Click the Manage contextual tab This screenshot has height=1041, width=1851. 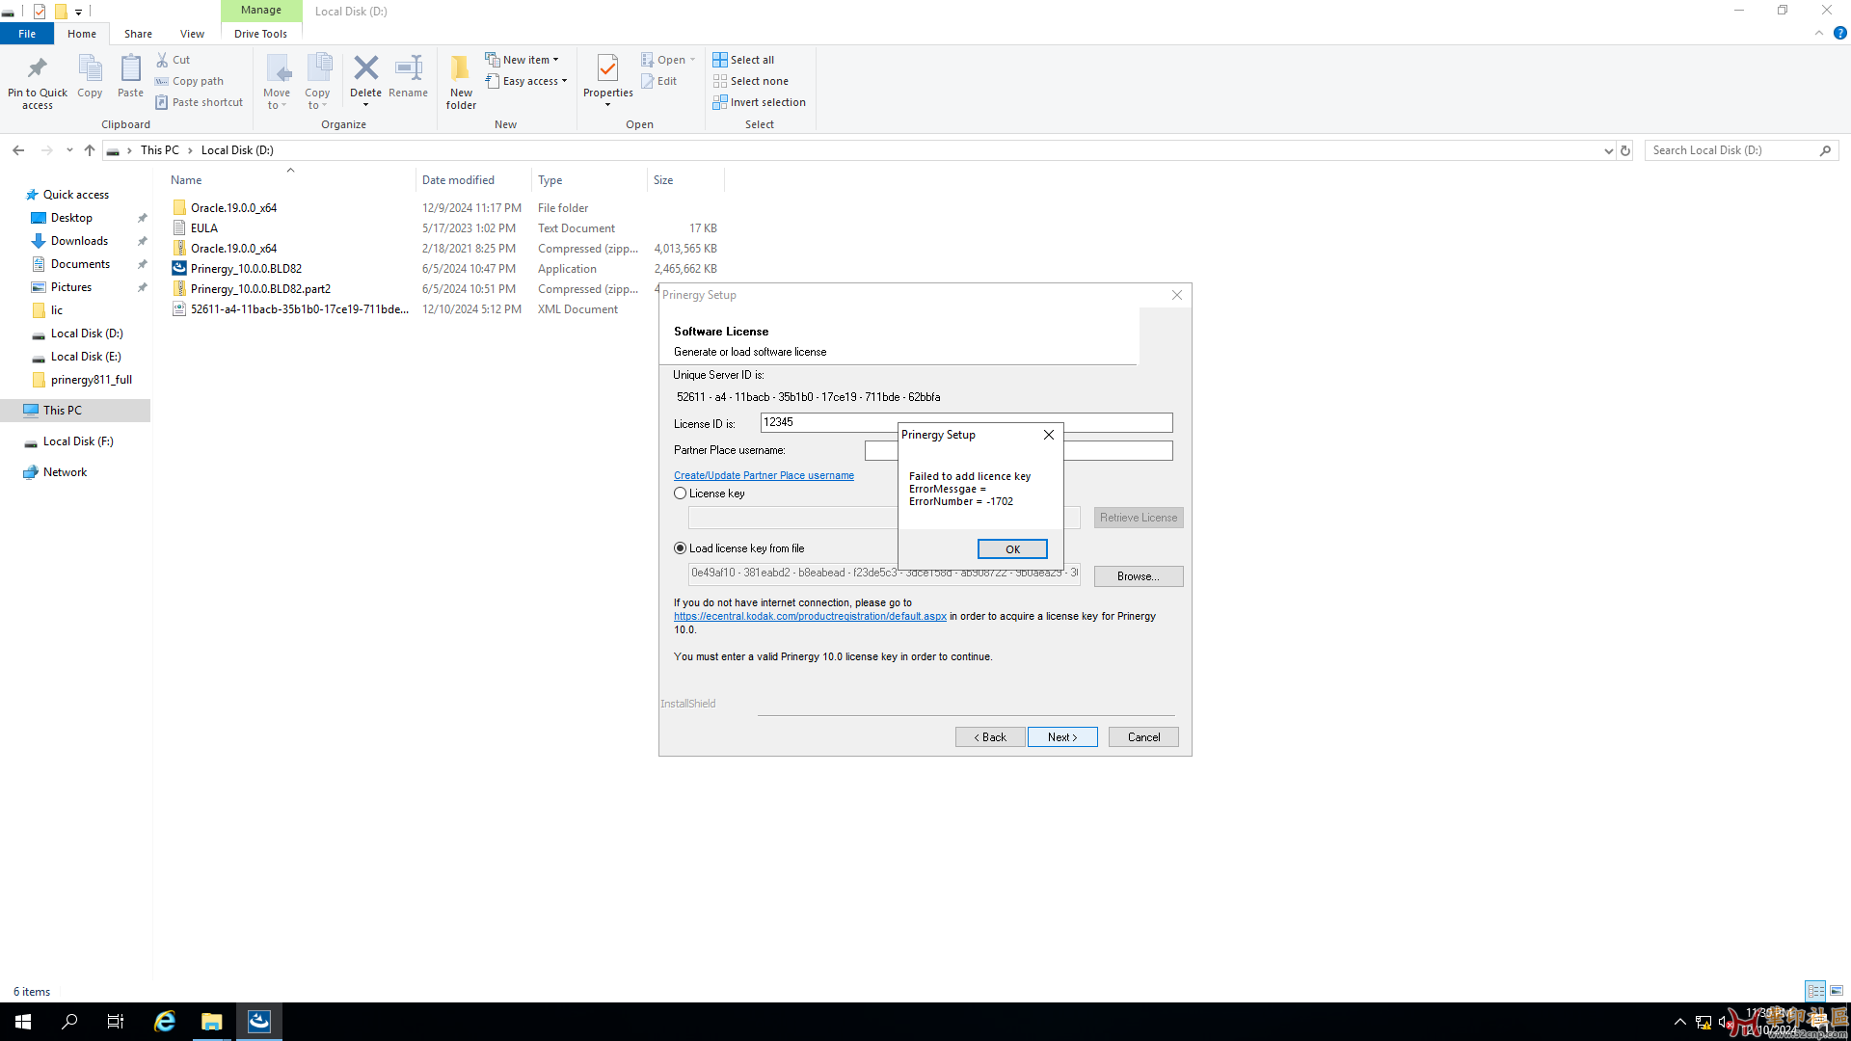coord(261,11)
